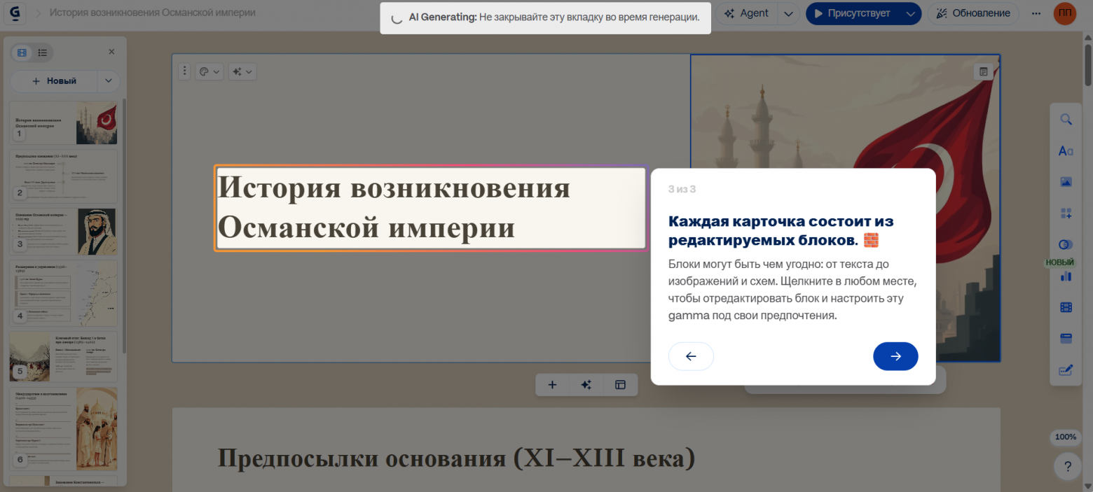The width and height of the screenshot is (1093, 492).
Task: Expand the dropdown beside Новый button
Action: click(x=108, y=81)
